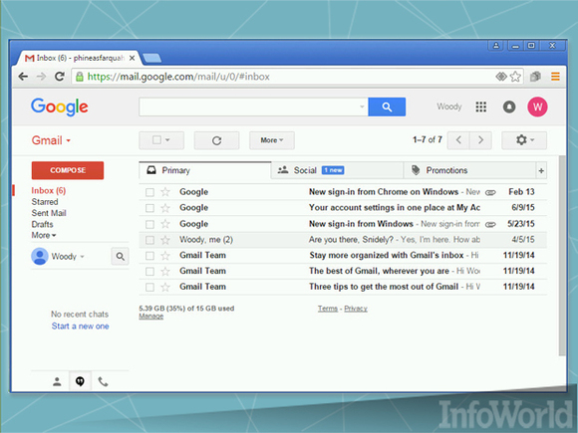Open Hangouts conversations icon

coord(80,381)
